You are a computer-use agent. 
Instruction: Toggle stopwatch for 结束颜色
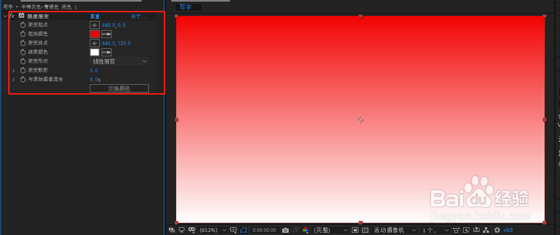[x=23, y=52]
